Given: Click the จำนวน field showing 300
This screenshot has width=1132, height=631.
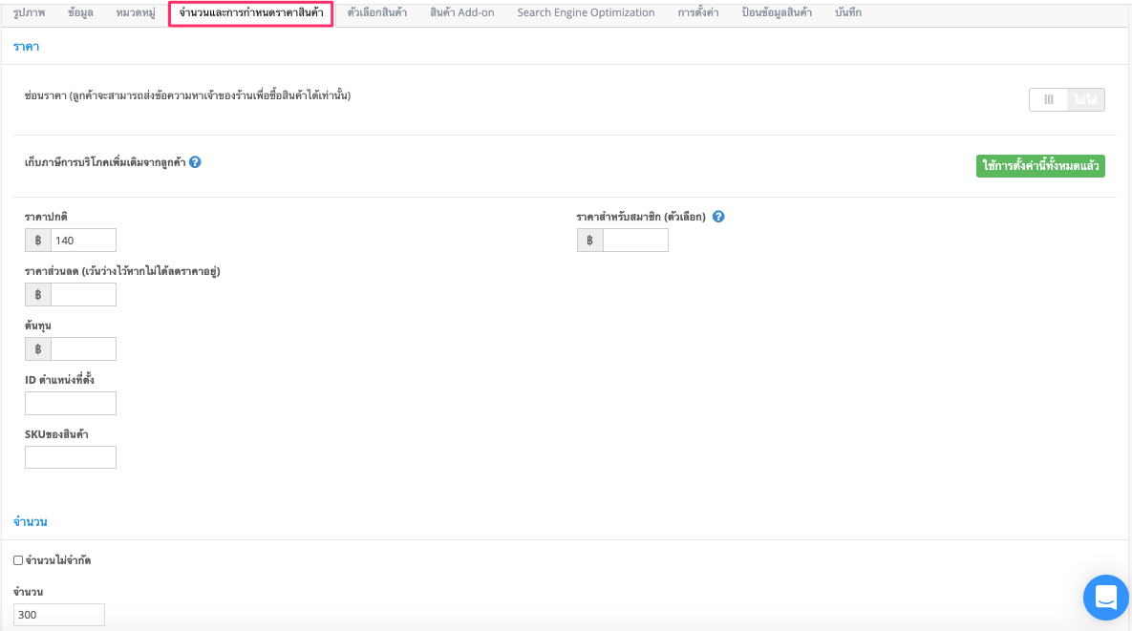Looking at the screenshot, I should (x=59, y=615).
